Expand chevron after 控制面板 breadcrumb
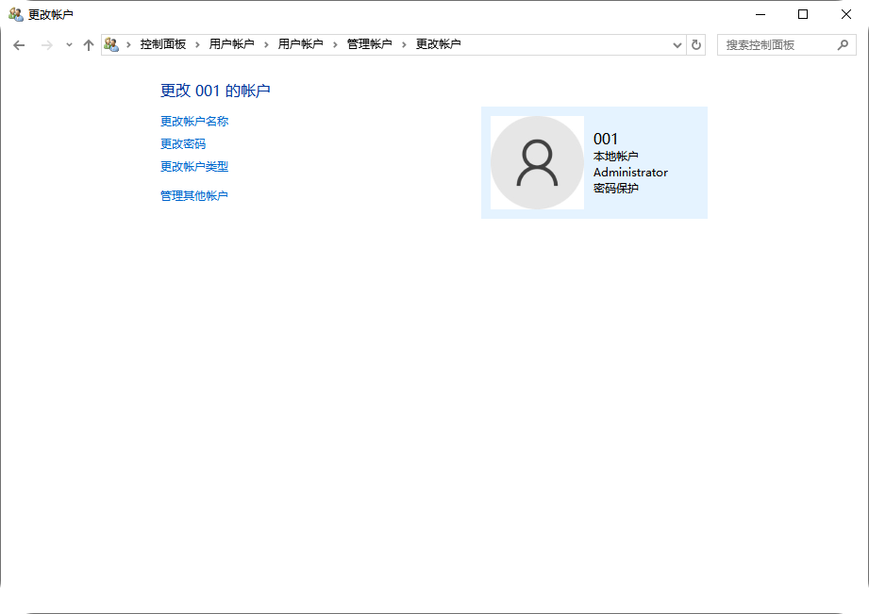The image size is (869, 614). point(197,45)
